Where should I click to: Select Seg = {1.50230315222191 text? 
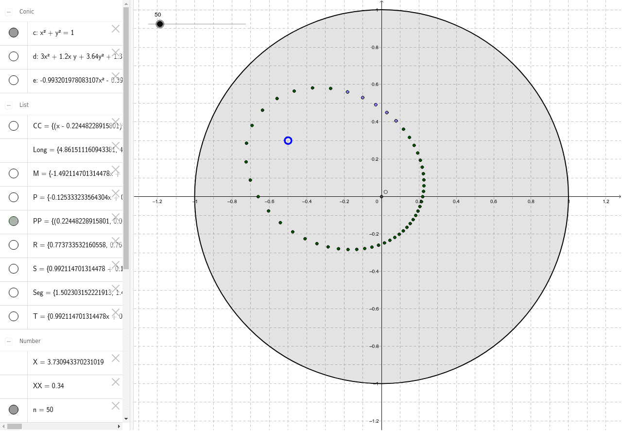click(78, 293)
